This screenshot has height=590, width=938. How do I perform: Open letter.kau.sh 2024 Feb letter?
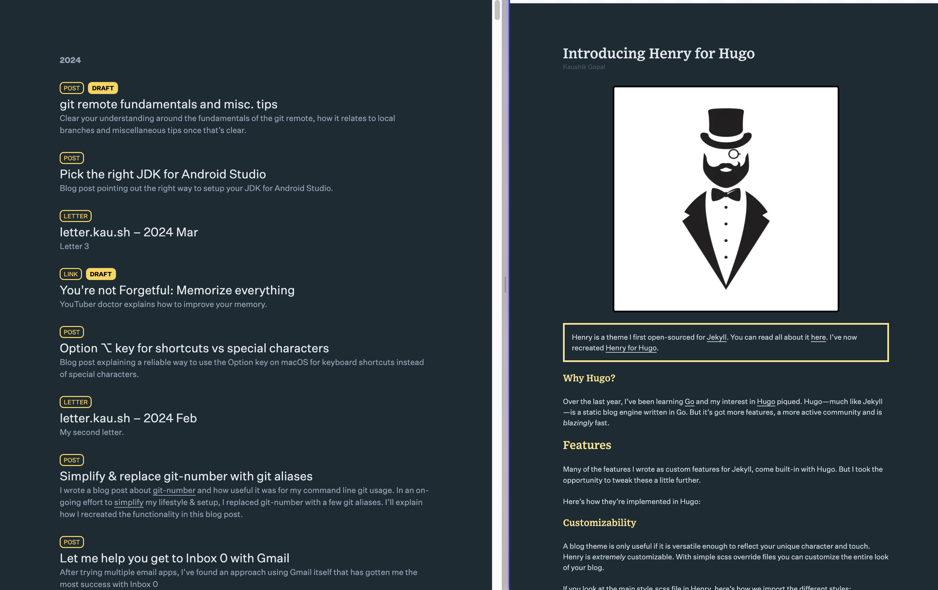(128, 418)
